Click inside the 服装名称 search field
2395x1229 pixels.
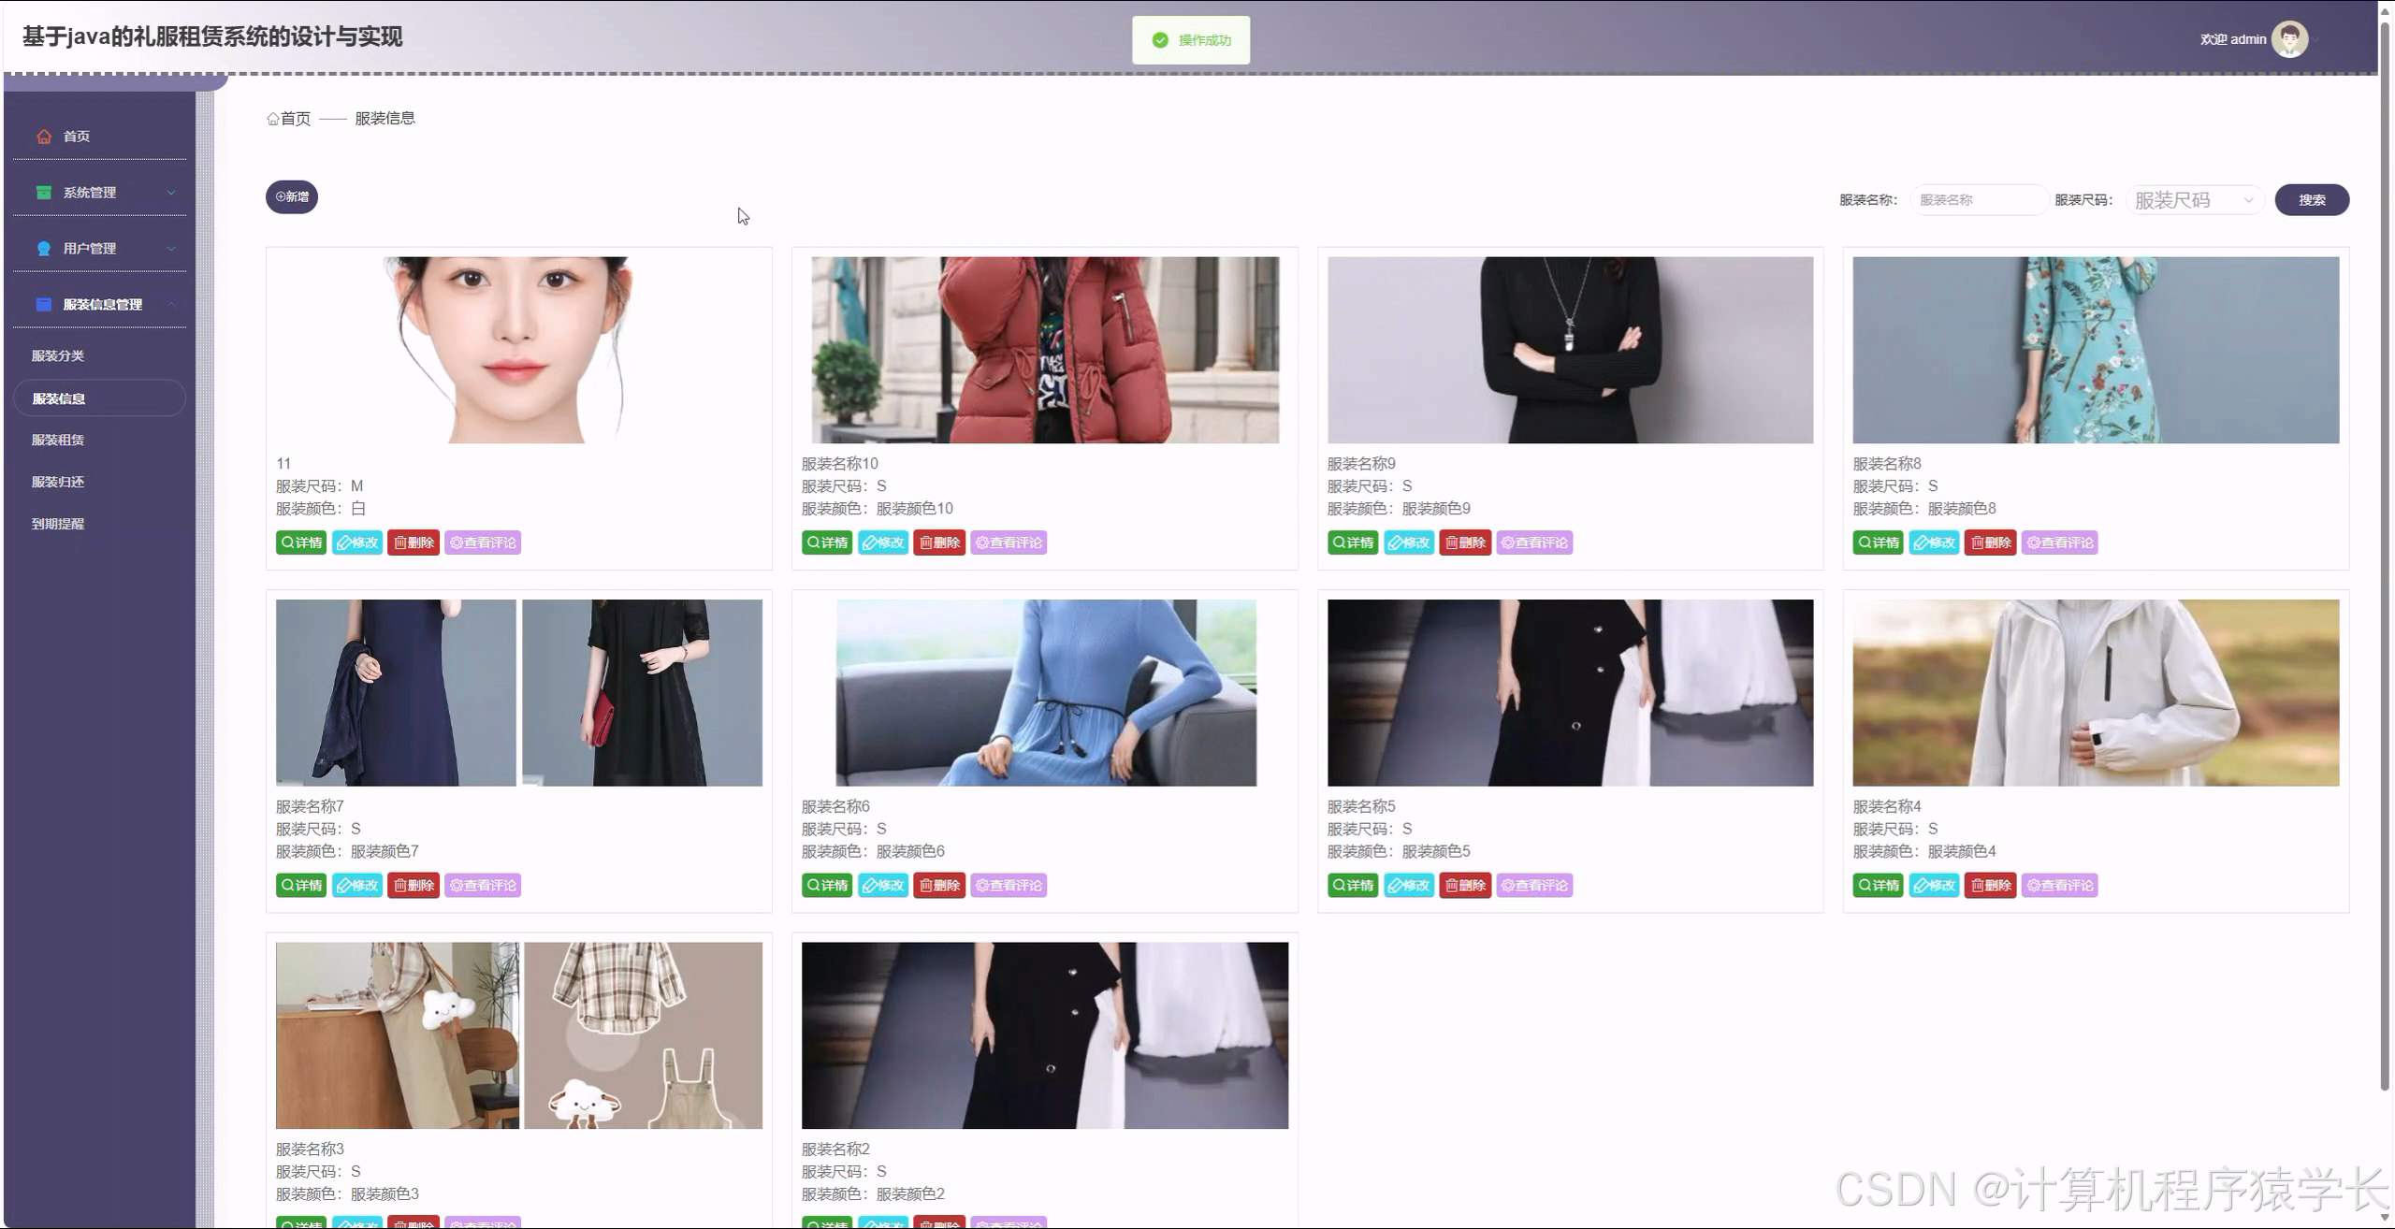[1979, 199]
